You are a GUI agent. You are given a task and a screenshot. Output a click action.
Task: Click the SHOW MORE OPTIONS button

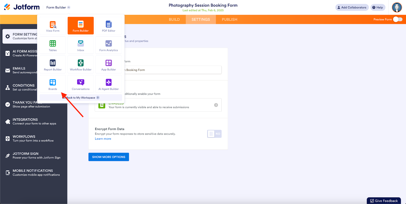click(109, 157)
